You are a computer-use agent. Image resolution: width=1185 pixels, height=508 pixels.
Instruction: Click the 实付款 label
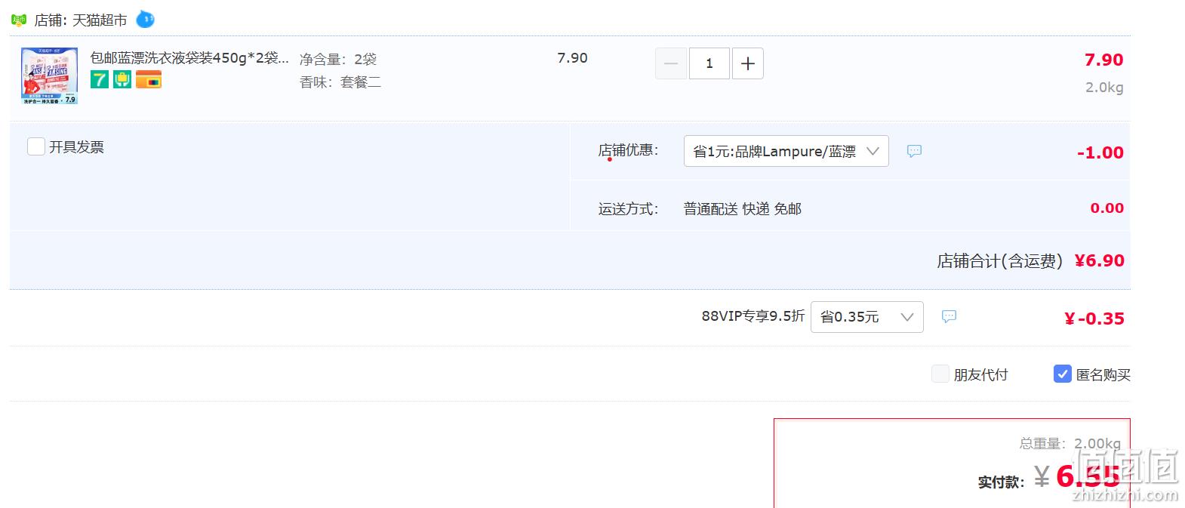pyautogui.click(x=1001, y=482)
